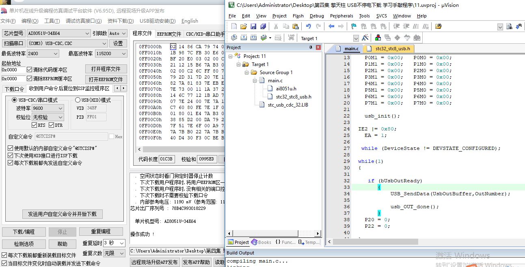This screenshot has width=525, height=267.
Task: Toggle 每次下载前都重新装载目标文件 checkbox
Action: click(4, 256)
